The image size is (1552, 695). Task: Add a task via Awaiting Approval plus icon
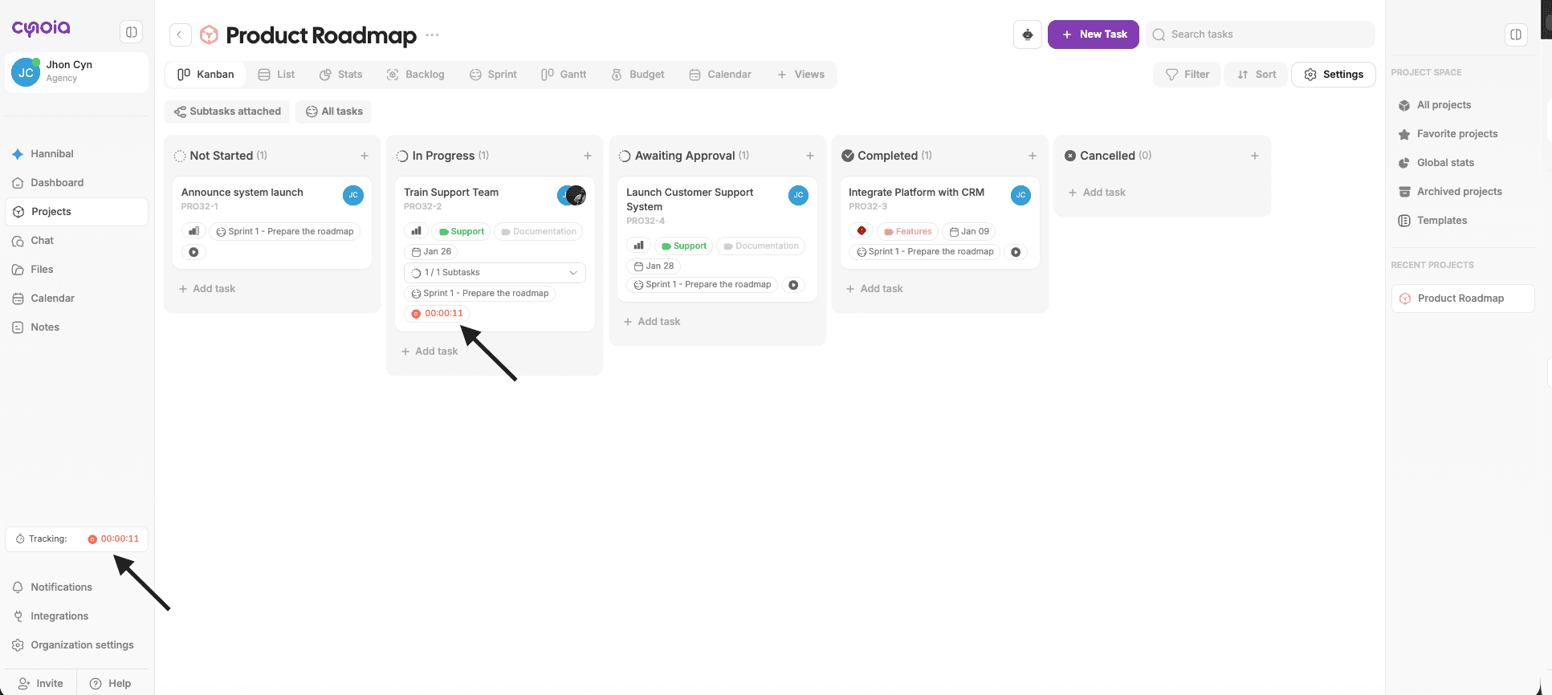pyautogui.click(x=810, y=156)
